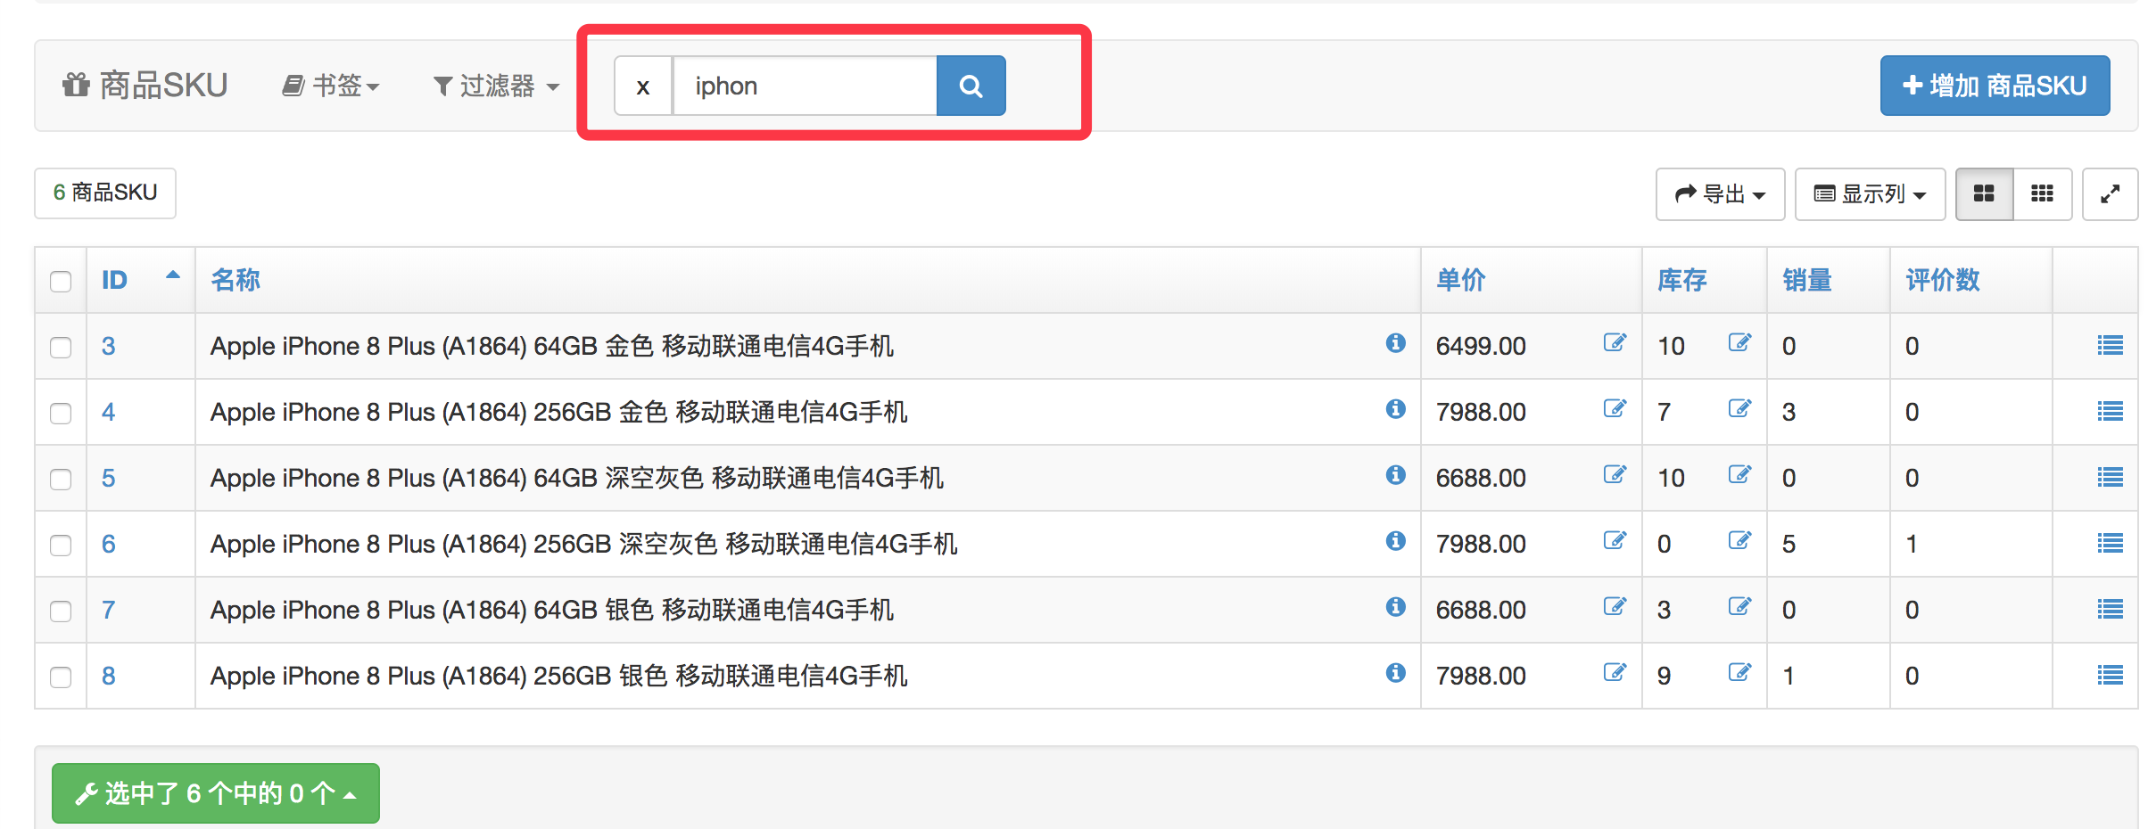2148x829 pixels.
Task: Sort by 单价 column header
Action: [x=1460, y=280]
